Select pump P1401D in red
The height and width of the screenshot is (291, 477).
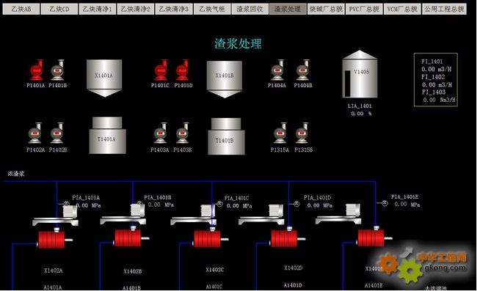coord(183,70)
